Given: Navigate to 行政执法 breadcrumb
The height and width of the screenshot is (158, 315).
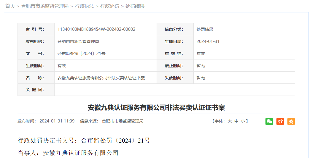Looking at the screenshot, I should 84,6.
